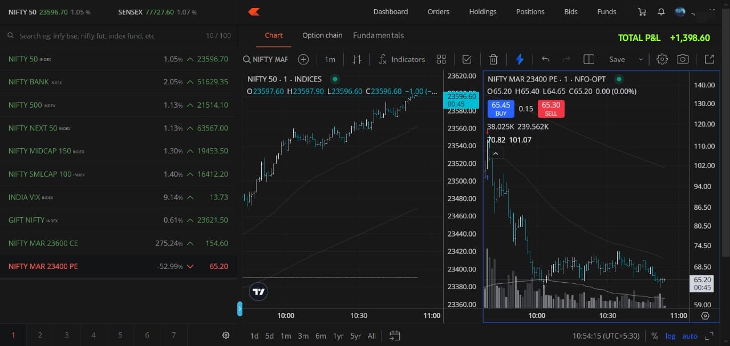The width and height of the screenshot is (730, 346).
Task: Open the 1m interval dropdown
Action: (330, 59)
